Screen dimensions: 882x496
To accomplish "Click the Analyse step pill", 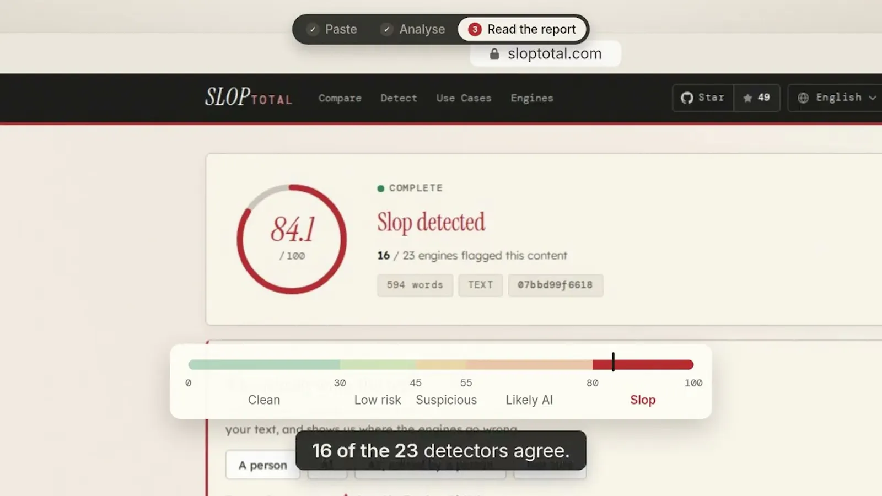I will [413, 29].
